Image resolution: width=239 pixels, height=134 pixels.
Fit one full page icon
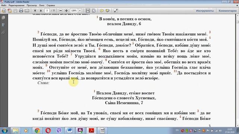point(94,11)
